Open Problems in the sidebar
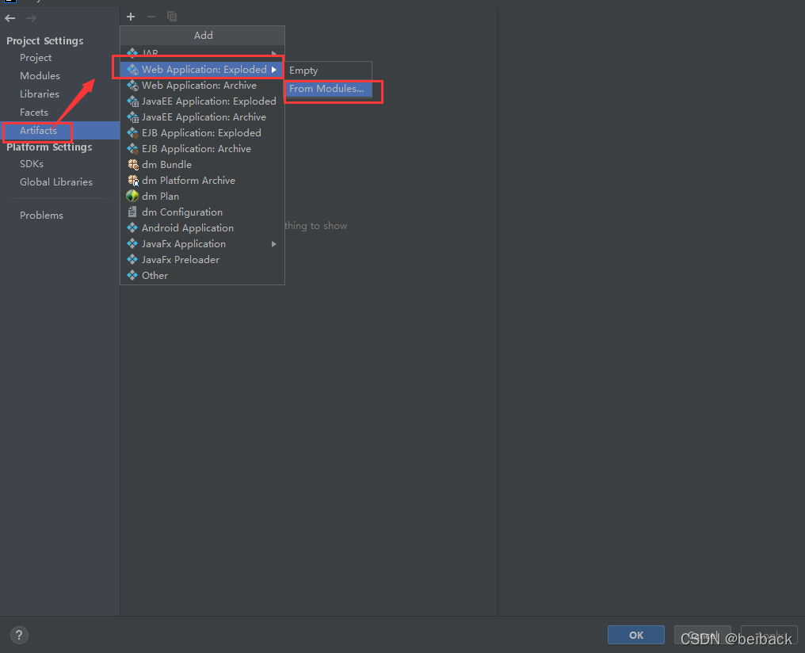Screen dimensions: 805x653 pyautogui.click(x=41, y=215)
